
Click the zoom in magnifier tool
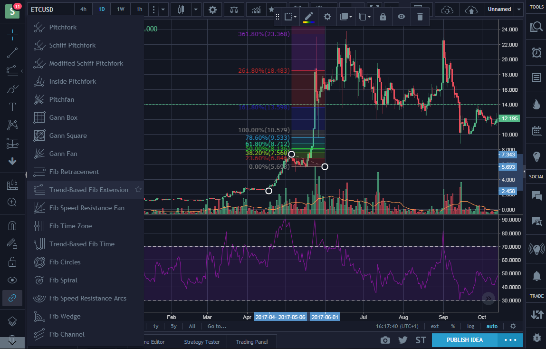tap(12, 202)
